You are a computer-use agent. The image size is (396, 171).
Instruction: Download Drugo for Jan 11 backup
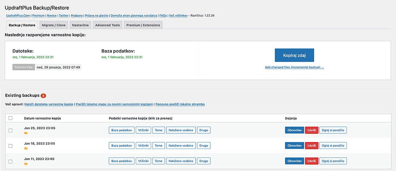point(203,161)
